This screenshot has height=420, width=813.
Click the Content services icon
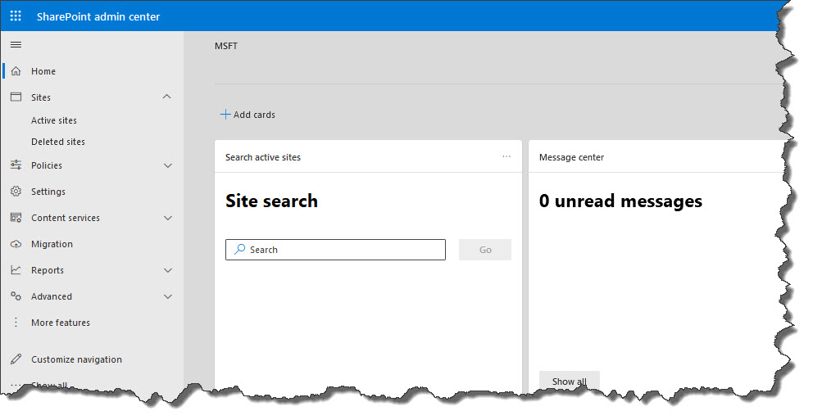(x=16, y=218)
